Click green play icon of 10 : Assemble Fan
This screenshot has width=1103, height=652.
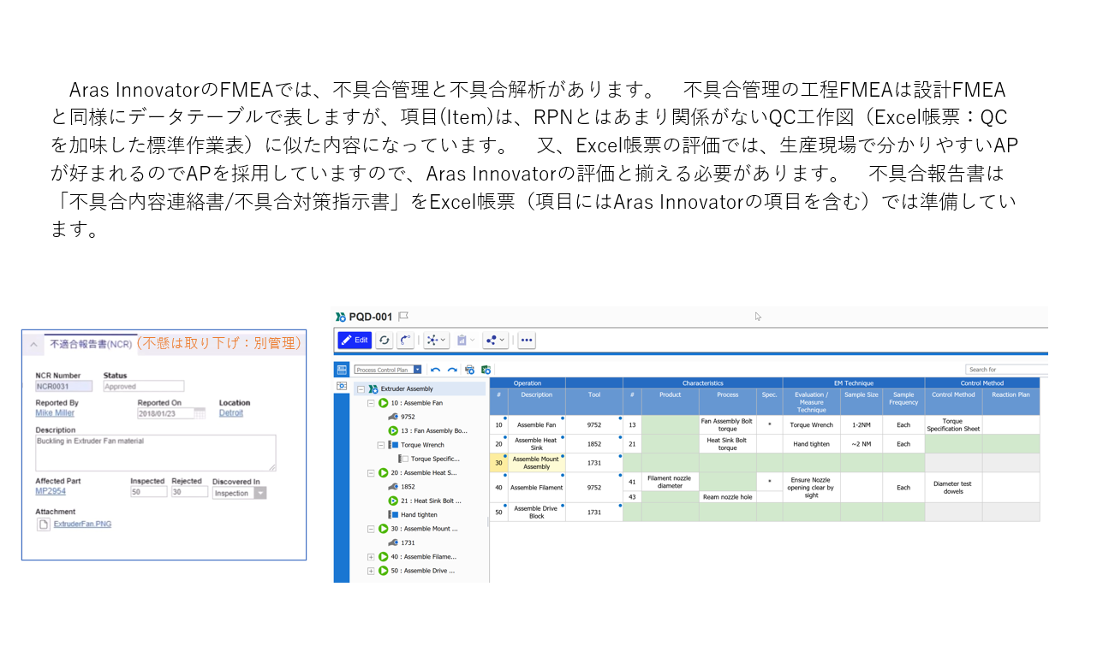click(383, 402)
